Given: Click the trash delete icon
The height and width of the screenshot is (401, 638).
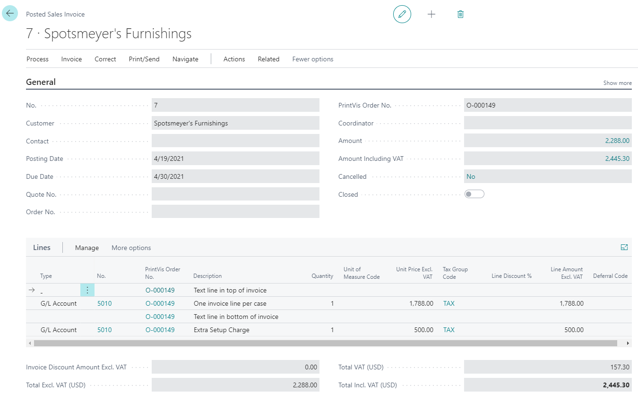Looking at the screenshot, I should pyautogui.click(x=460, y=14).
